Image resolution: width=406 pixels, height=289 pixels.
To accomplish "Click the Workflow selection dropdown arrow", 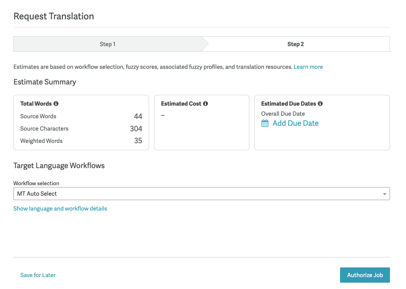I will click(384, 194).
